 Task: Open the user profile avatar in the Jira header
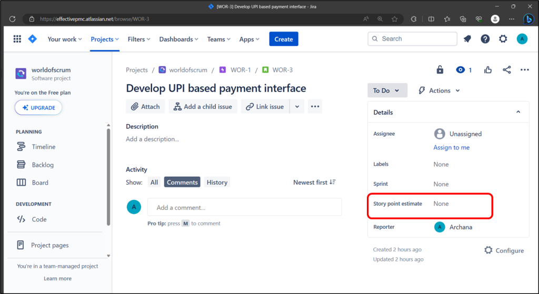522,39
